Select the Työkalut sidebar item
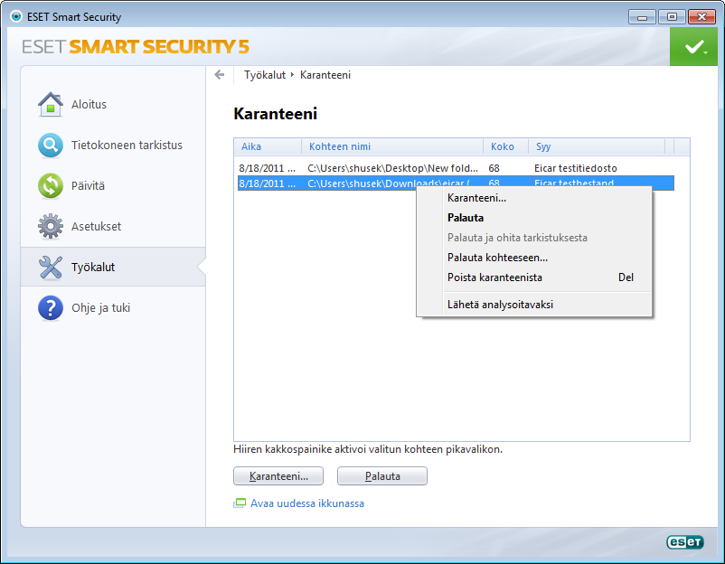This screenshot has height=564, width=725. coord(113,267)
